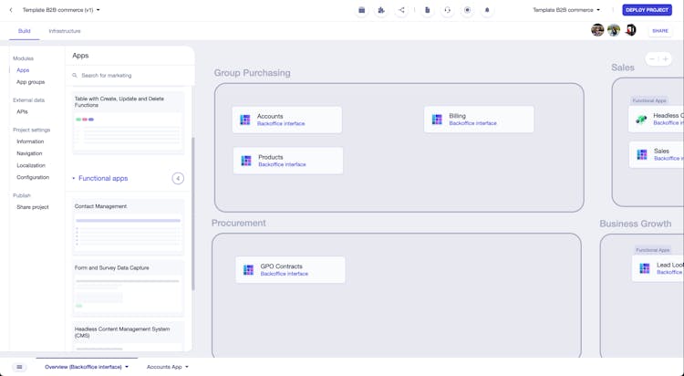
Task: Collapse the Functional apps section
Action: [74, 179]
